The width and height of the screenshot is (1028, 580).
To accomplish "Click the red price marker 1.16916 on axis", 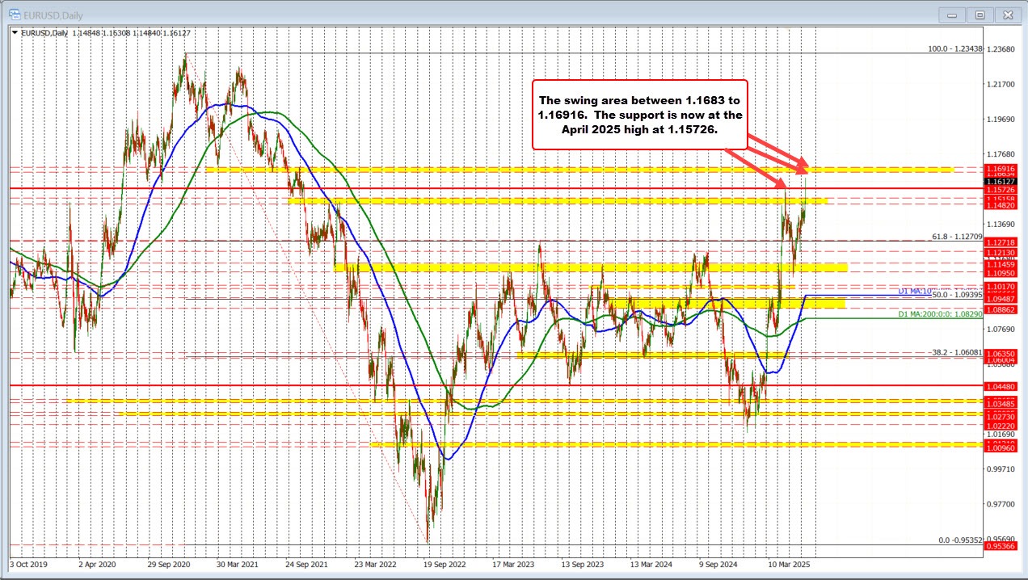I will (x=1002, y=170).
